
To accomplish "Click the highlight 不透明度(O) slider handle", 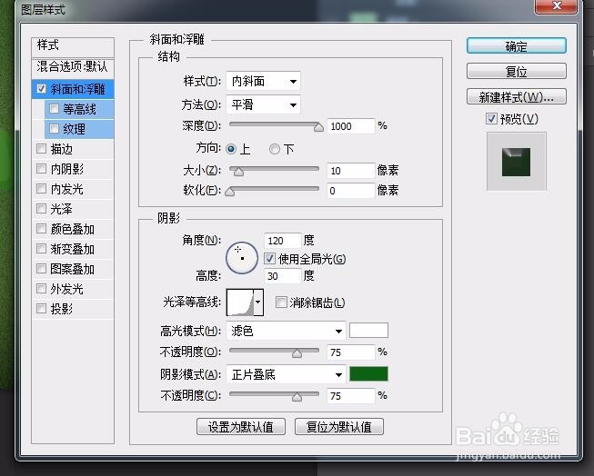I will [297, 353].
